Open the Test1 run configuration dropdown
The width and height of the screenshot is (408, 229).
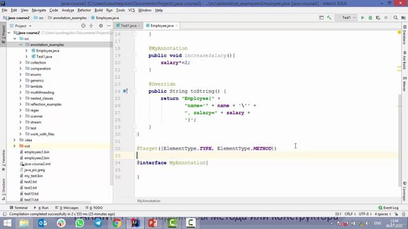point(346,18)
